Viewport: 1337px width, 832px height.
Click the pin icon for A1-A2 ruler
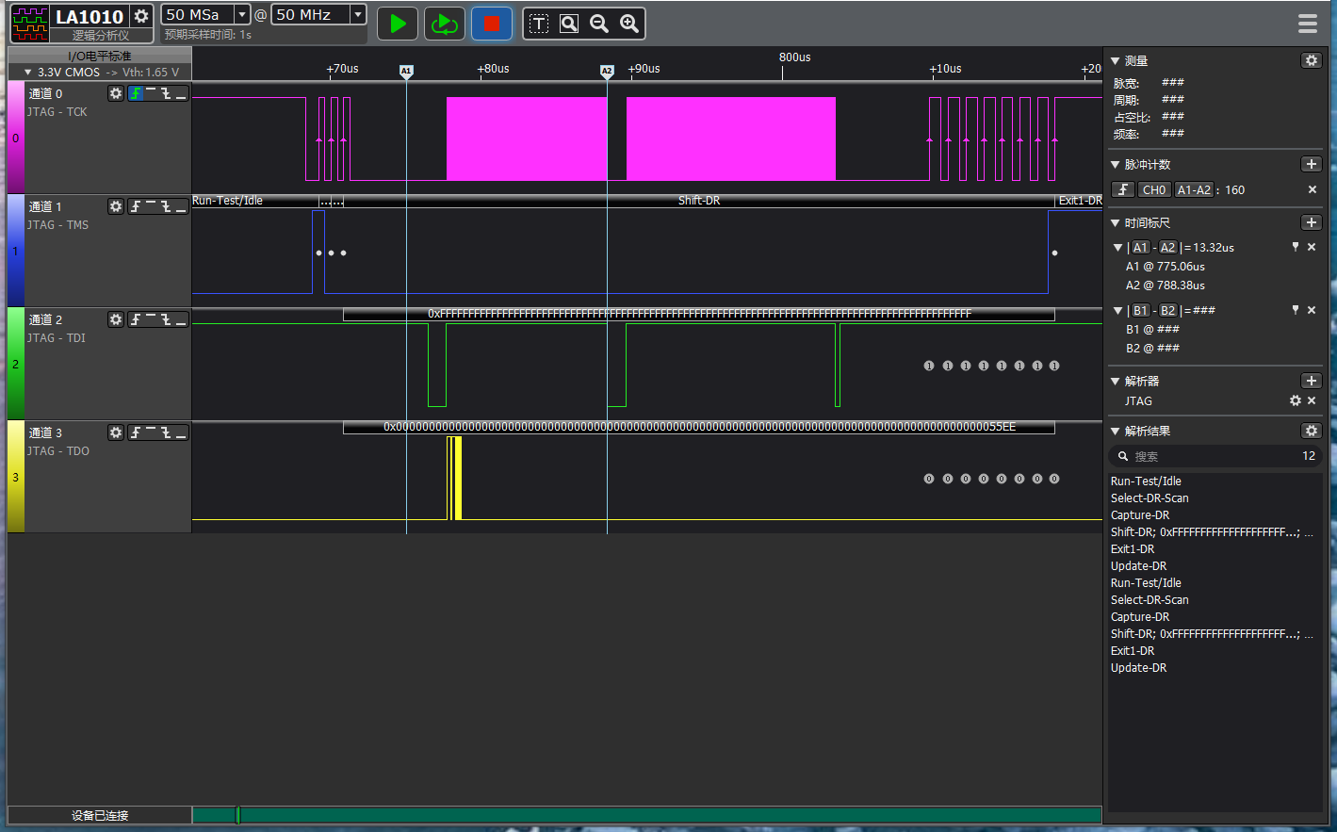[1296, 247]
